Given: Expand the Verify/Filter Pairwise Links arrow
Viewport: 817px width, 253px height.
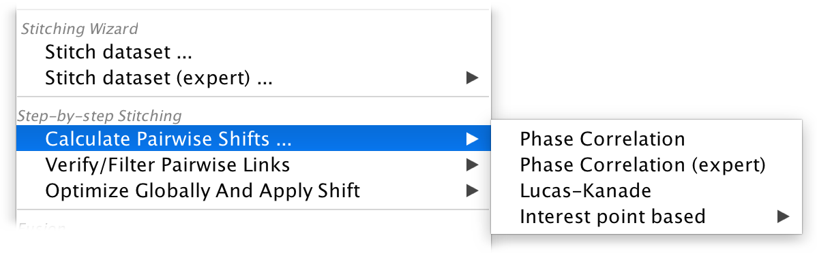Looking at the screenshot, I should [x=472, y=165].
